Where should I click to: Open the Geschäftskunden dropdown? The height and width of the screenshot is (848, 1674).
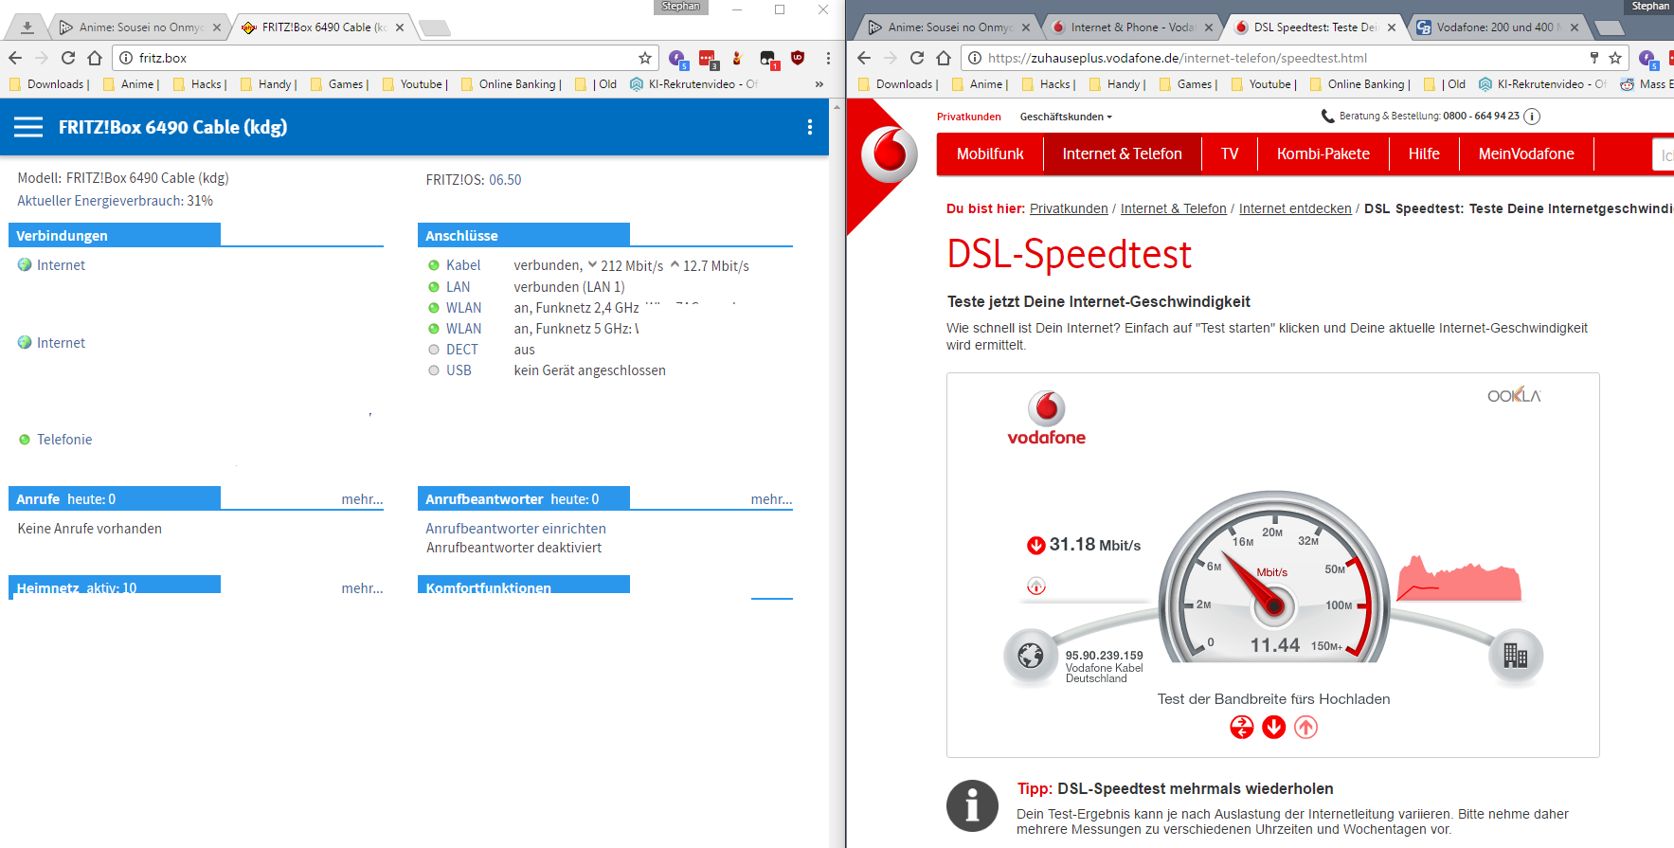[1066, 117]
